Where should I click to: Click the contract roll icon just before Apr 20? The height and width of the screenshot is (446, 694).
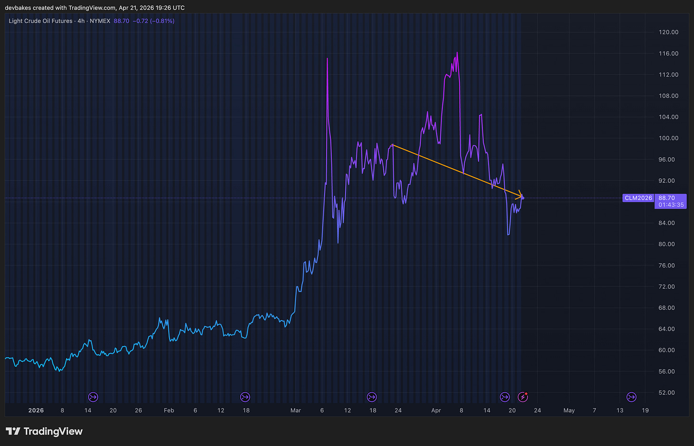point(505,397)
